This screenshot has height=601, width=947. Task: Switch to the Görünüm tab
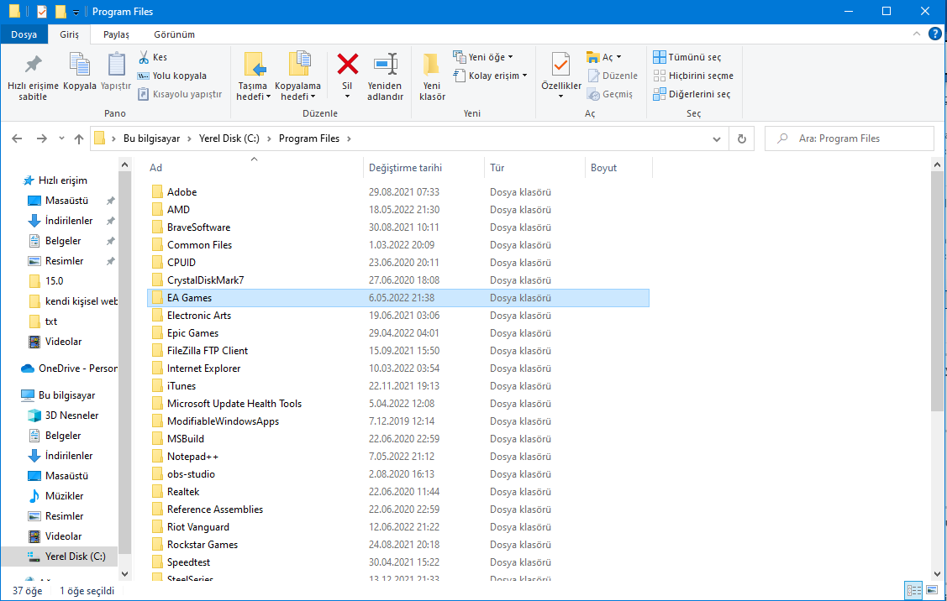pyautogui.click(x=174, y=34)
